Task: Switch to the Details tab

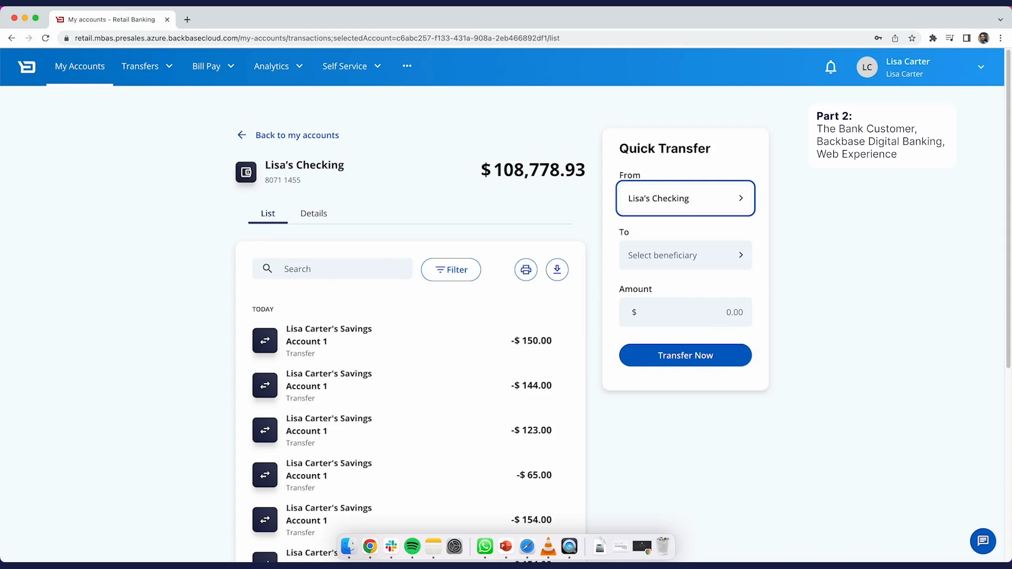Action: tap(314, 213)
